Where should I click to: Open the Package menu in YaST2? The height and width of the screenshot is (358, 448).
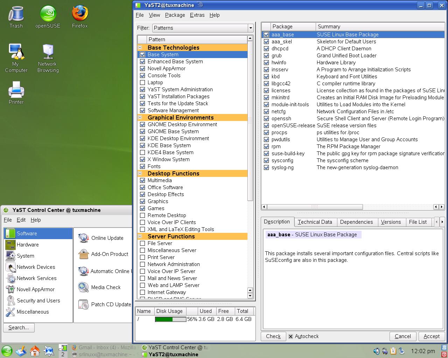[175, 15]
